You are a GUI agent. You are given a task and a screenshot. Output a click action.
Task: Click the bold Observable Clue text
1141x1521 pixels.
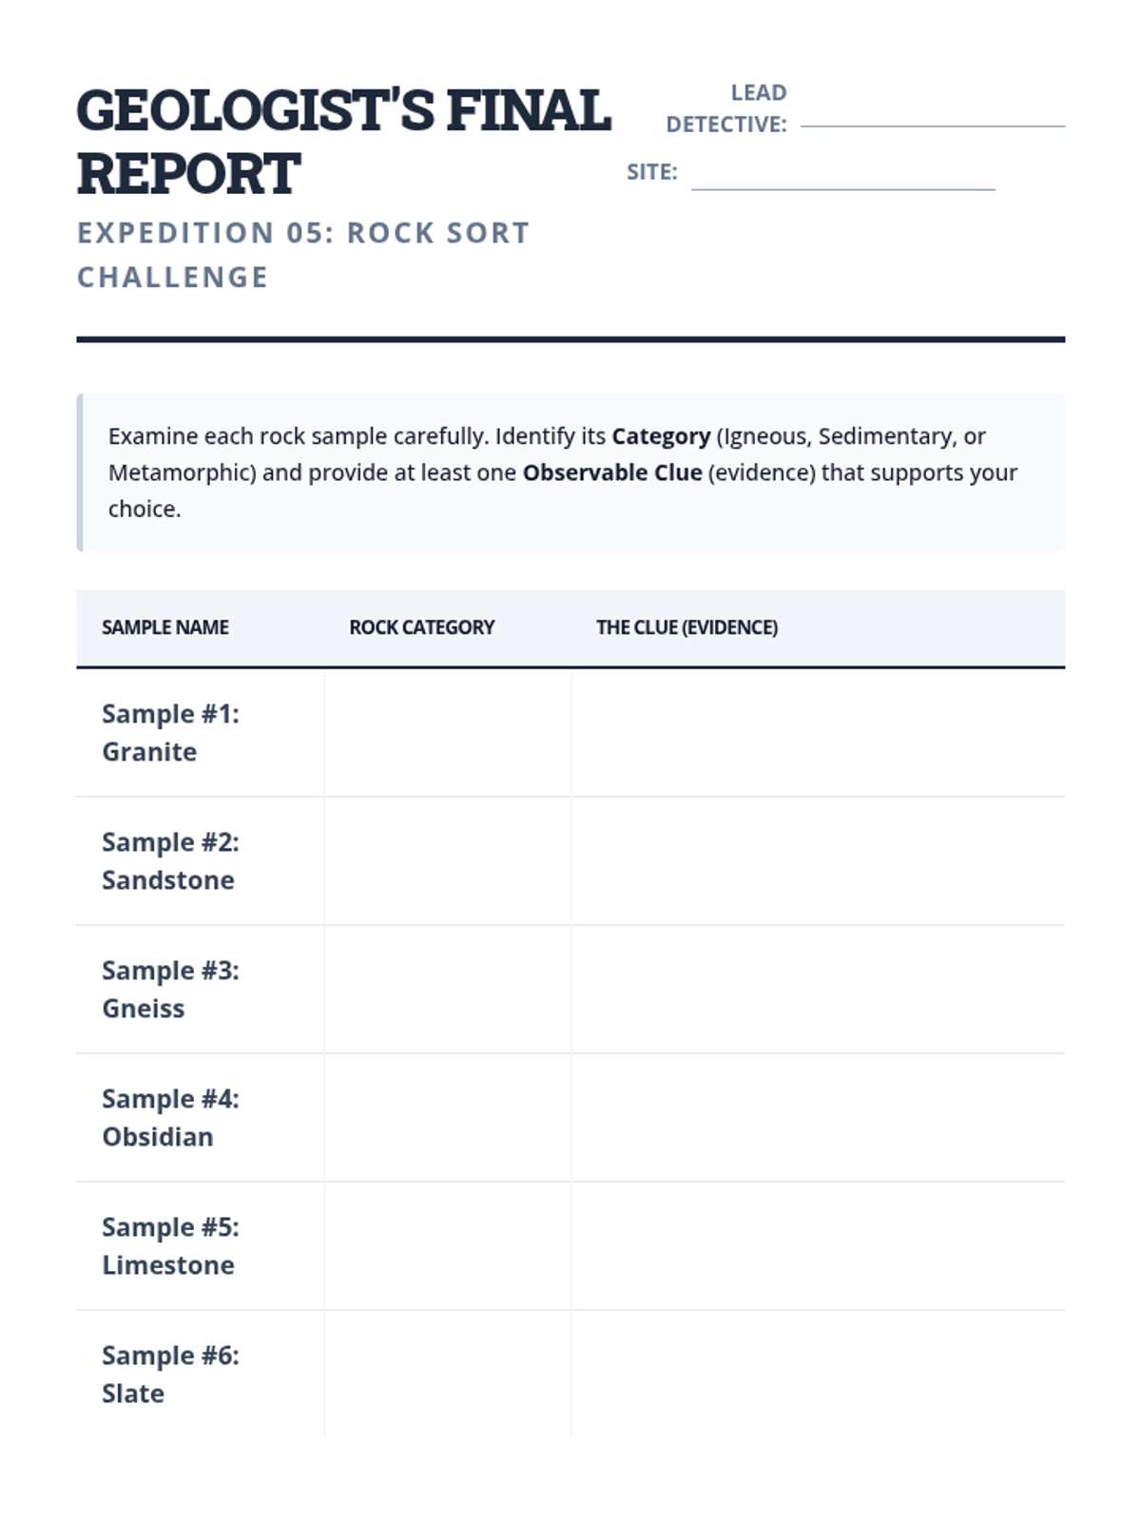612,472
